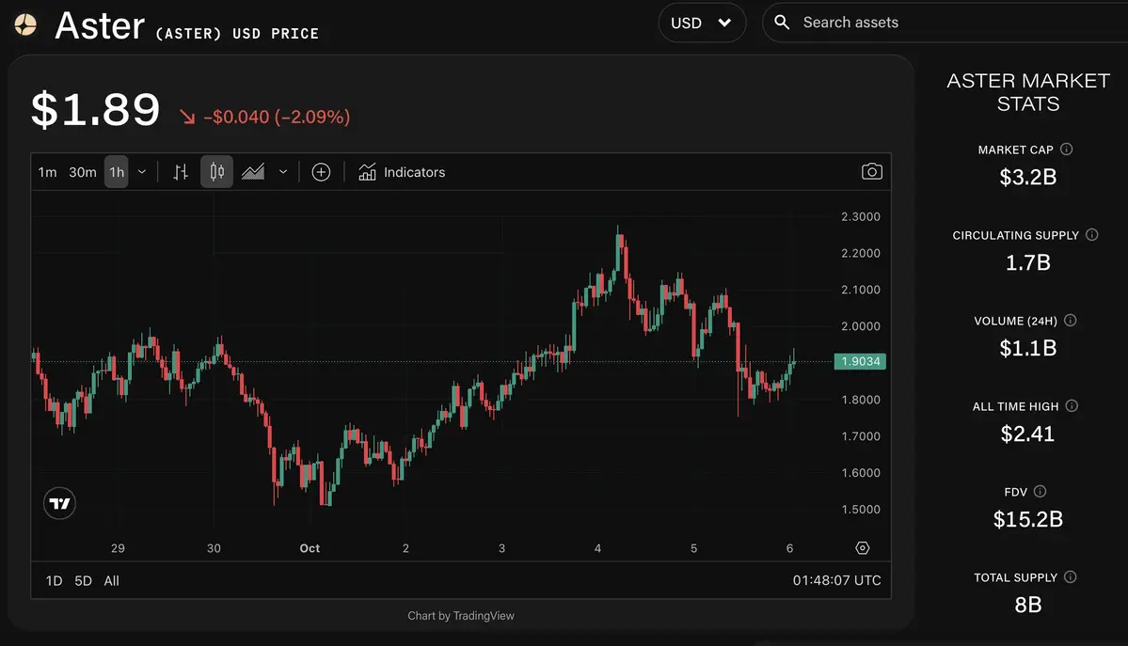Select the area chart style icon
This screenshot has width=1128, height=646.
(253, 172)
